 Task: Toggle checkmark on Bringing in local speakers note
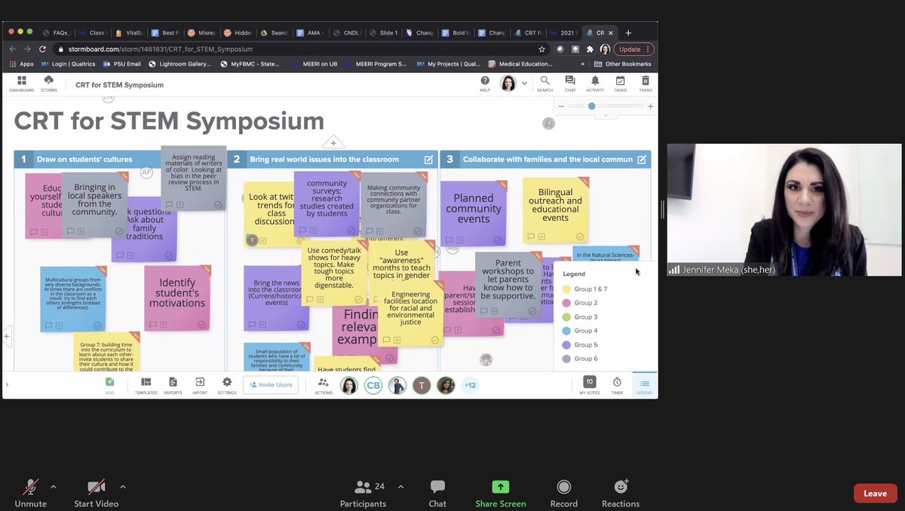(119, 231)
